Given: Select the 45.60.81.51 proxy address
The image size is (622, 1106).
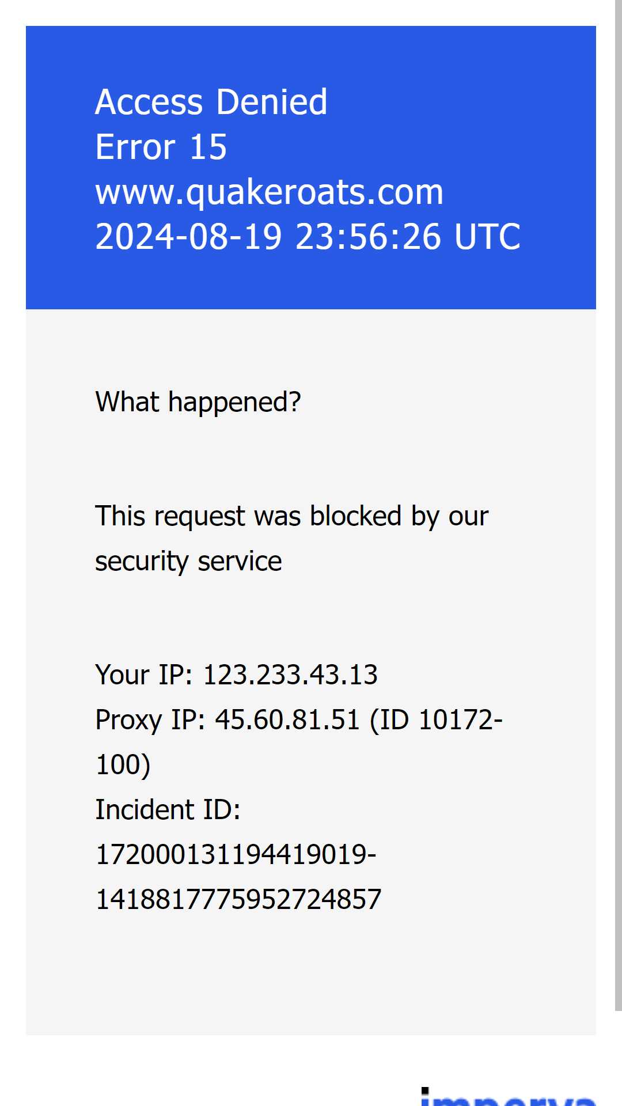Looking at the screenshot, I should coord(287,719).
